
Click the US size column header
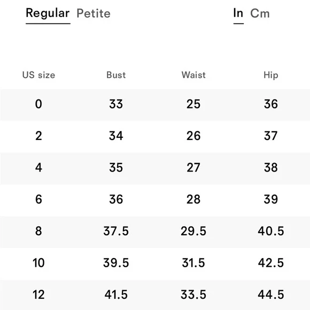pyautogui.click(x=38, y=75)
